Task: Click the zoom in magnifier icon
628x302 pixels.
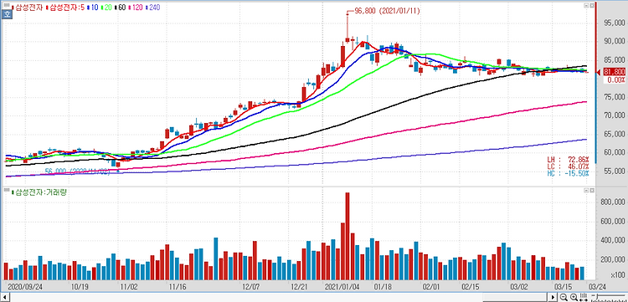Action: click(574, 297)
